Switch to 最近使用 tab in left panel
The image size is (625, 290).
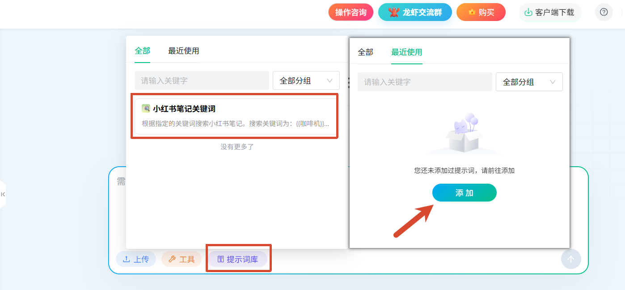[x=183, y=51]
